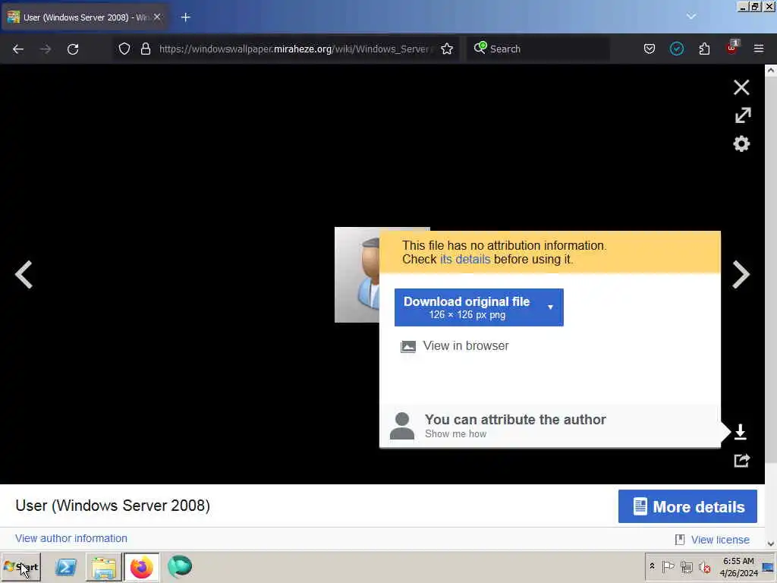Close the User (Windows Server 2008) tab
The height and width of the screenshot is (583, 777).
(x=157, y=17)
